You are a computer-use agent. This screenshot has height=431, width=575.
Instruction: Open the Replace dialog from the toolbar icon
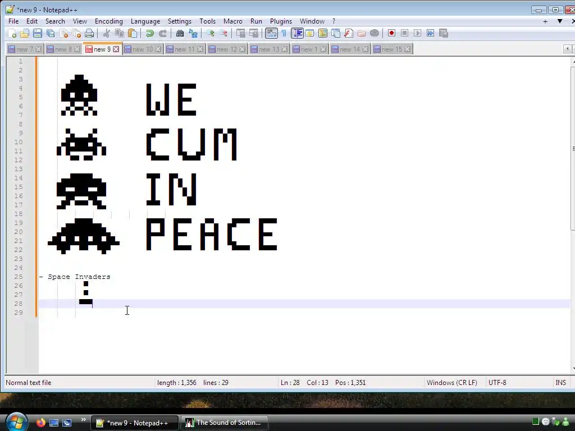click(x=193, y=33)
